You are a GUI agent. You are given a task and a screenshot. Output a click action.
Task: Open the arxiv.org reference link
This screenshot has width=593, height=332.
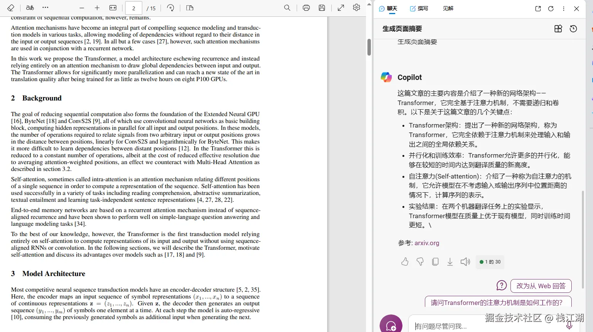pos(427,243)
